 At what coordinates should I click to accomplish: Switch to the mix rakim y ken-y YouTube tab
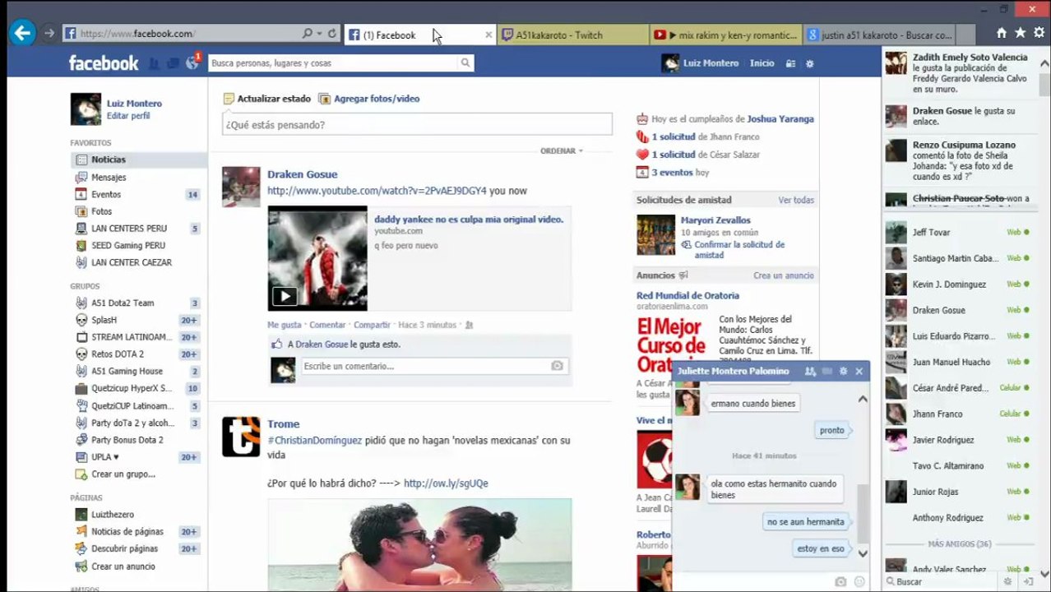coord(725,35)
